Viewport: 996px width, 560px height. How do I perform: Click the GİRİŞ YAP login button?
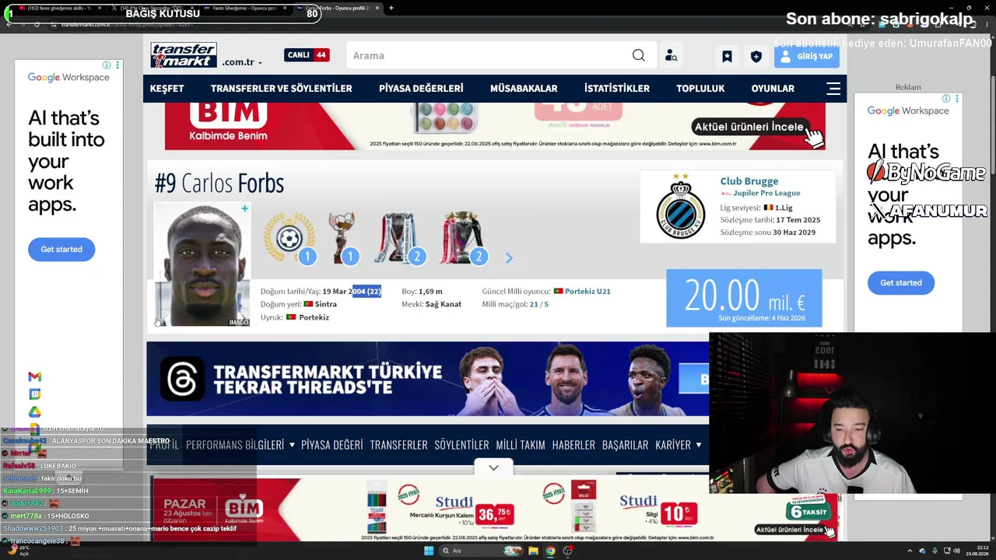pyautogui.click(x=807, y=56)
